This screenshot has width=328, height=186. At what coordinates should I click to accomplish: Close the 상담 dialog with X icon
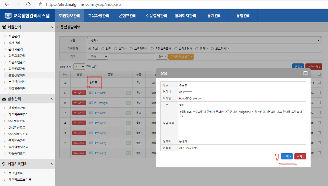(x=305, y=73)
